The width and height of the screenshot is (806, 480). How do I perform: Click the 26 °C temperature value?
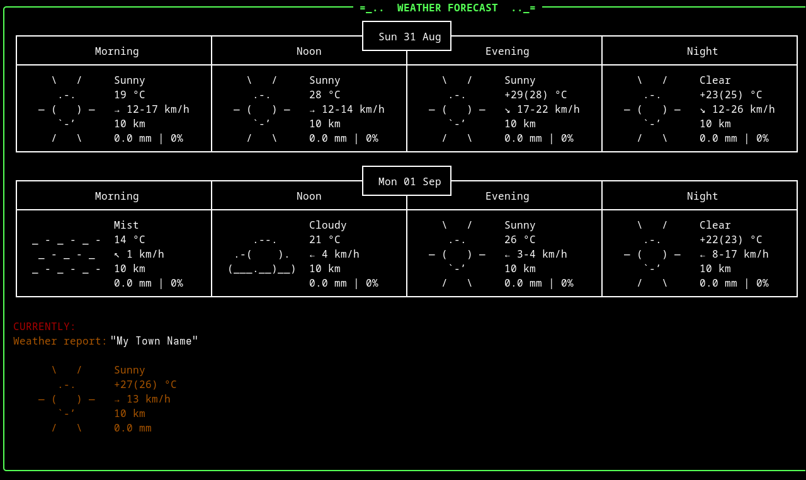520,239
